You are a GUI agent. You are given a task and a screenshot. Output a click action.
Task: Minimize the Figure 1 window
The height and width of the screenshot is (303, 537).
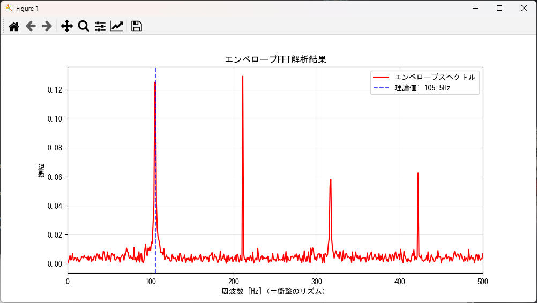(475, 8)
